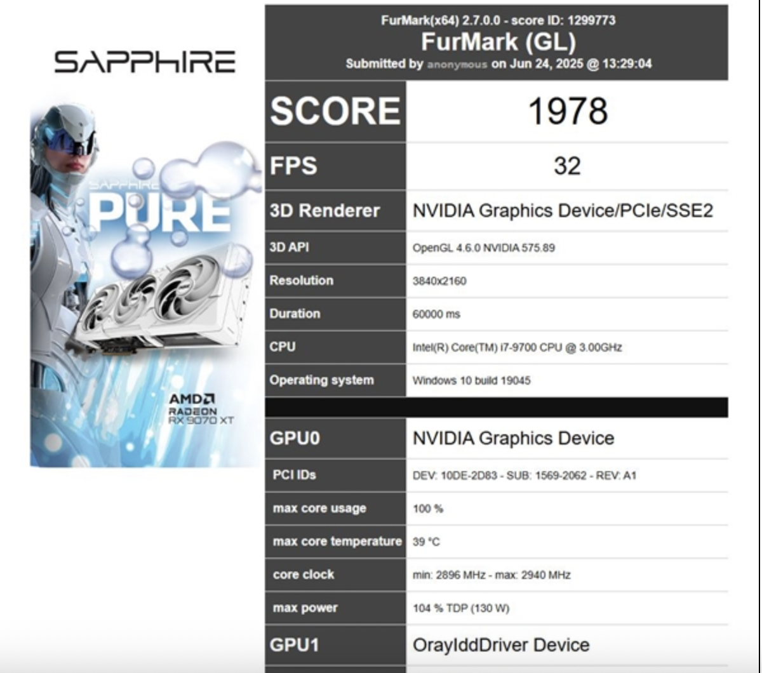This screenshot has width=762, height=673.
Task: Click the Duration label
Action: coord(295,314)
